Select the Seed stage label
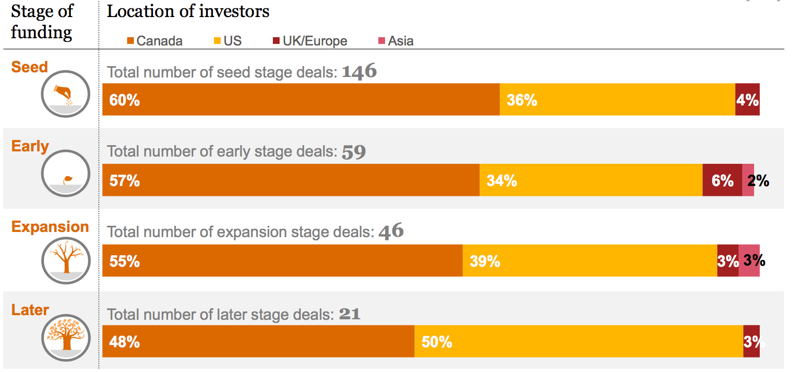The width and height of the screenshot is (798, 372). coord(29,67)
